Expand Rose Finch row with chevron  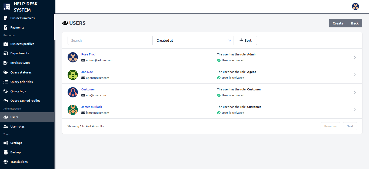pyautogui.click(x=355, y=57)
